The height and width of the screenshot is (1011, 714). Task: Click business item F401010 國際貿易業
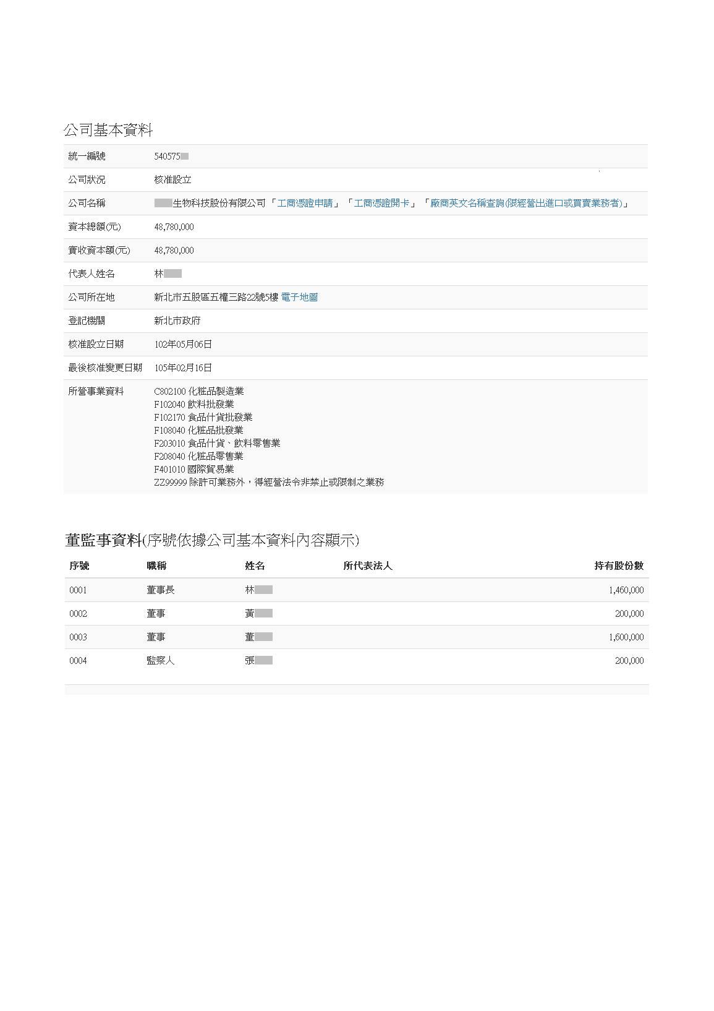click(193, 469)
